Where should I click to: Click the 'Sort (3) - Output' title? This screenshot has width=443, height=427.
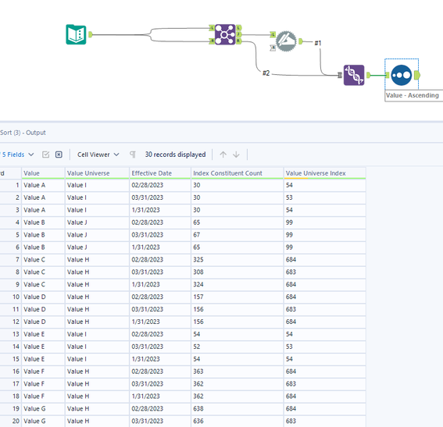[23, 133]
